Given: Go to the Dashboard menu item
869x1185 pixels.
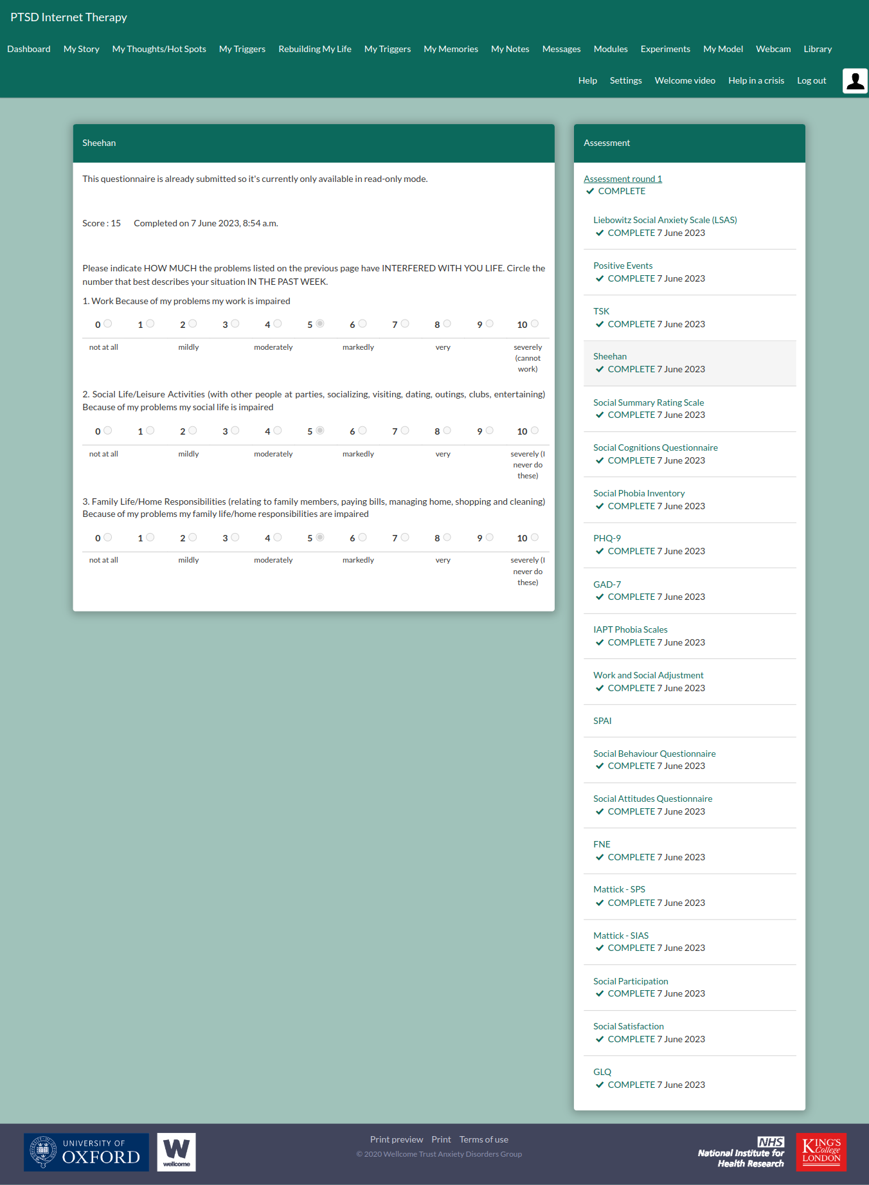Looking at the screenshot, I should click(29, 49).
